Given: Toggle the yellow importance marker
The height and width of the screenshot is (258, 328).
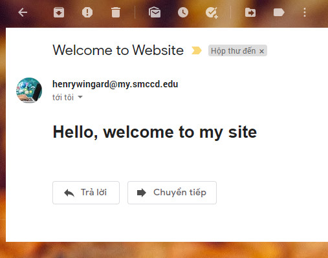Looking at the screenshot, I should pos(197,50).
